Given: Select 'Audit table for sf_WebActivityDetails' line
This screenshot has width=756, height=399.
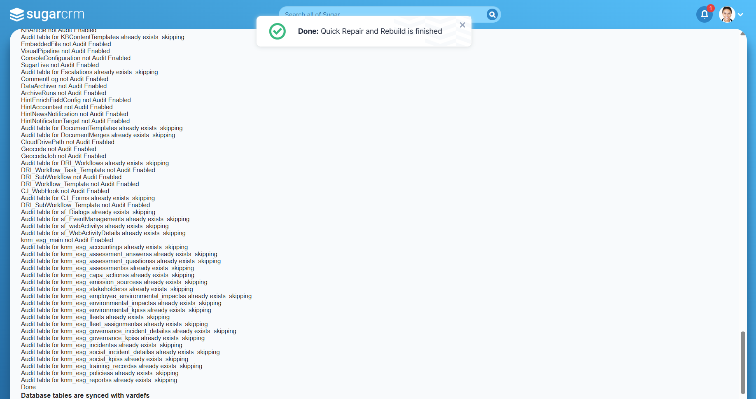Looking at the screenshot, I should (x=106, y=233).
